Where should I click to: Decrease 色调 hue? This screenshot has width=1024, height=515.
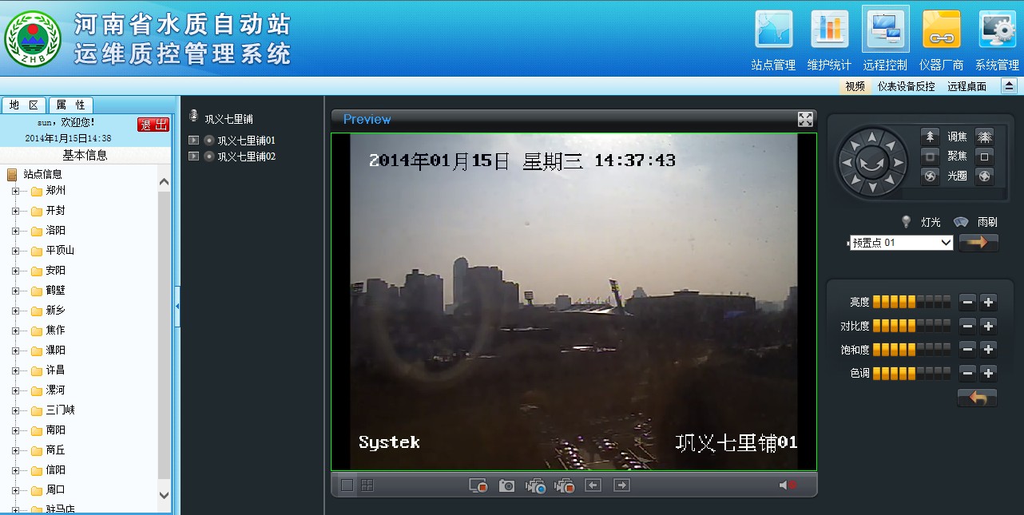tap(967, 373)
